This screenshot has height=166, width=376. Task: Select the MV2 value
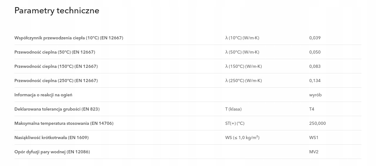[313, 152]
